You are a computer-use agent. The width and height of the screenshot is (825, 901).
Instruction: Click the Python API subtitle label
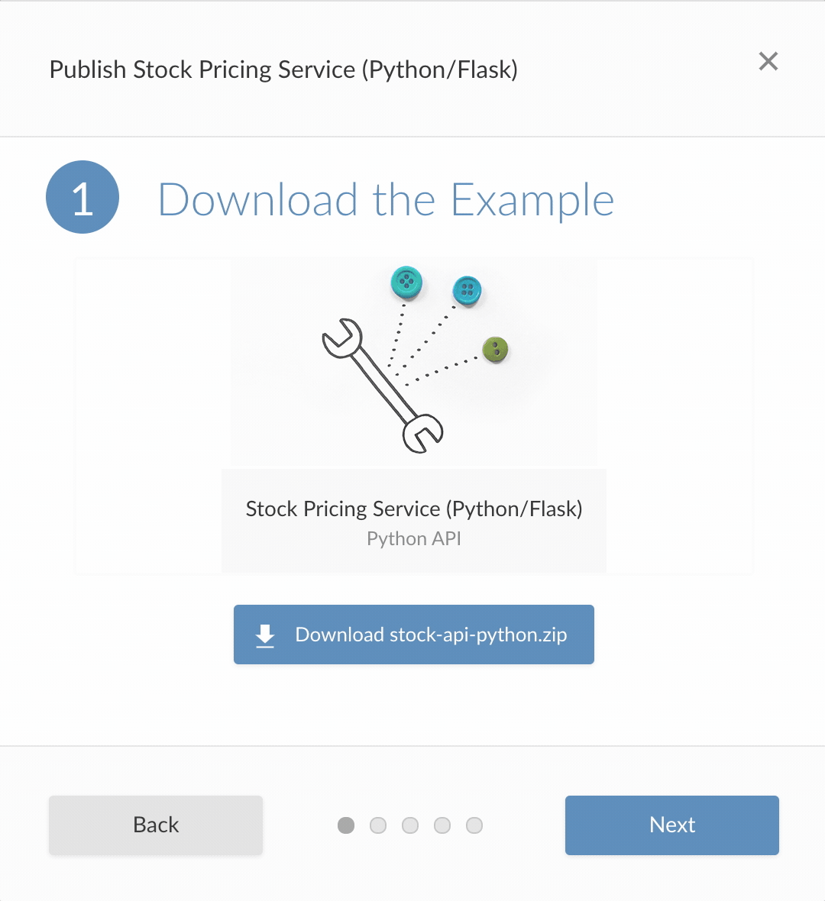pyautogui.click(x=413, y=538)
